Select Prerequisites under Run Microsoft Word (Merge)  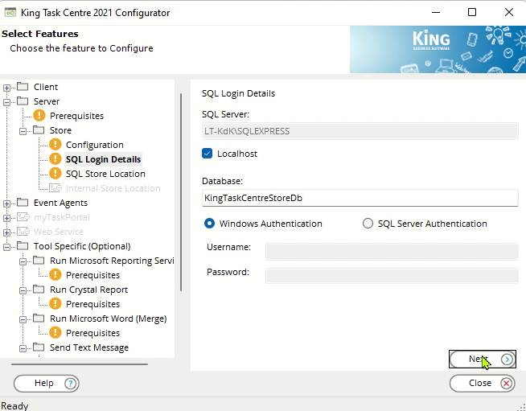click(x=92, y=333)
